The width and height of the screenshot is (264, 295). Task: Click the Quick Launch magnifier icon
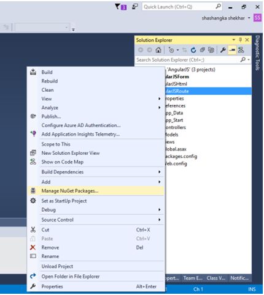click(x=219, y=7)
